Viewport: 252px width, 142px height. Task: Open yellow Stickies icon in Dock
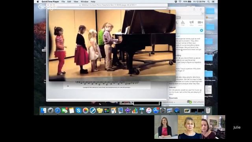pos(100,110)
